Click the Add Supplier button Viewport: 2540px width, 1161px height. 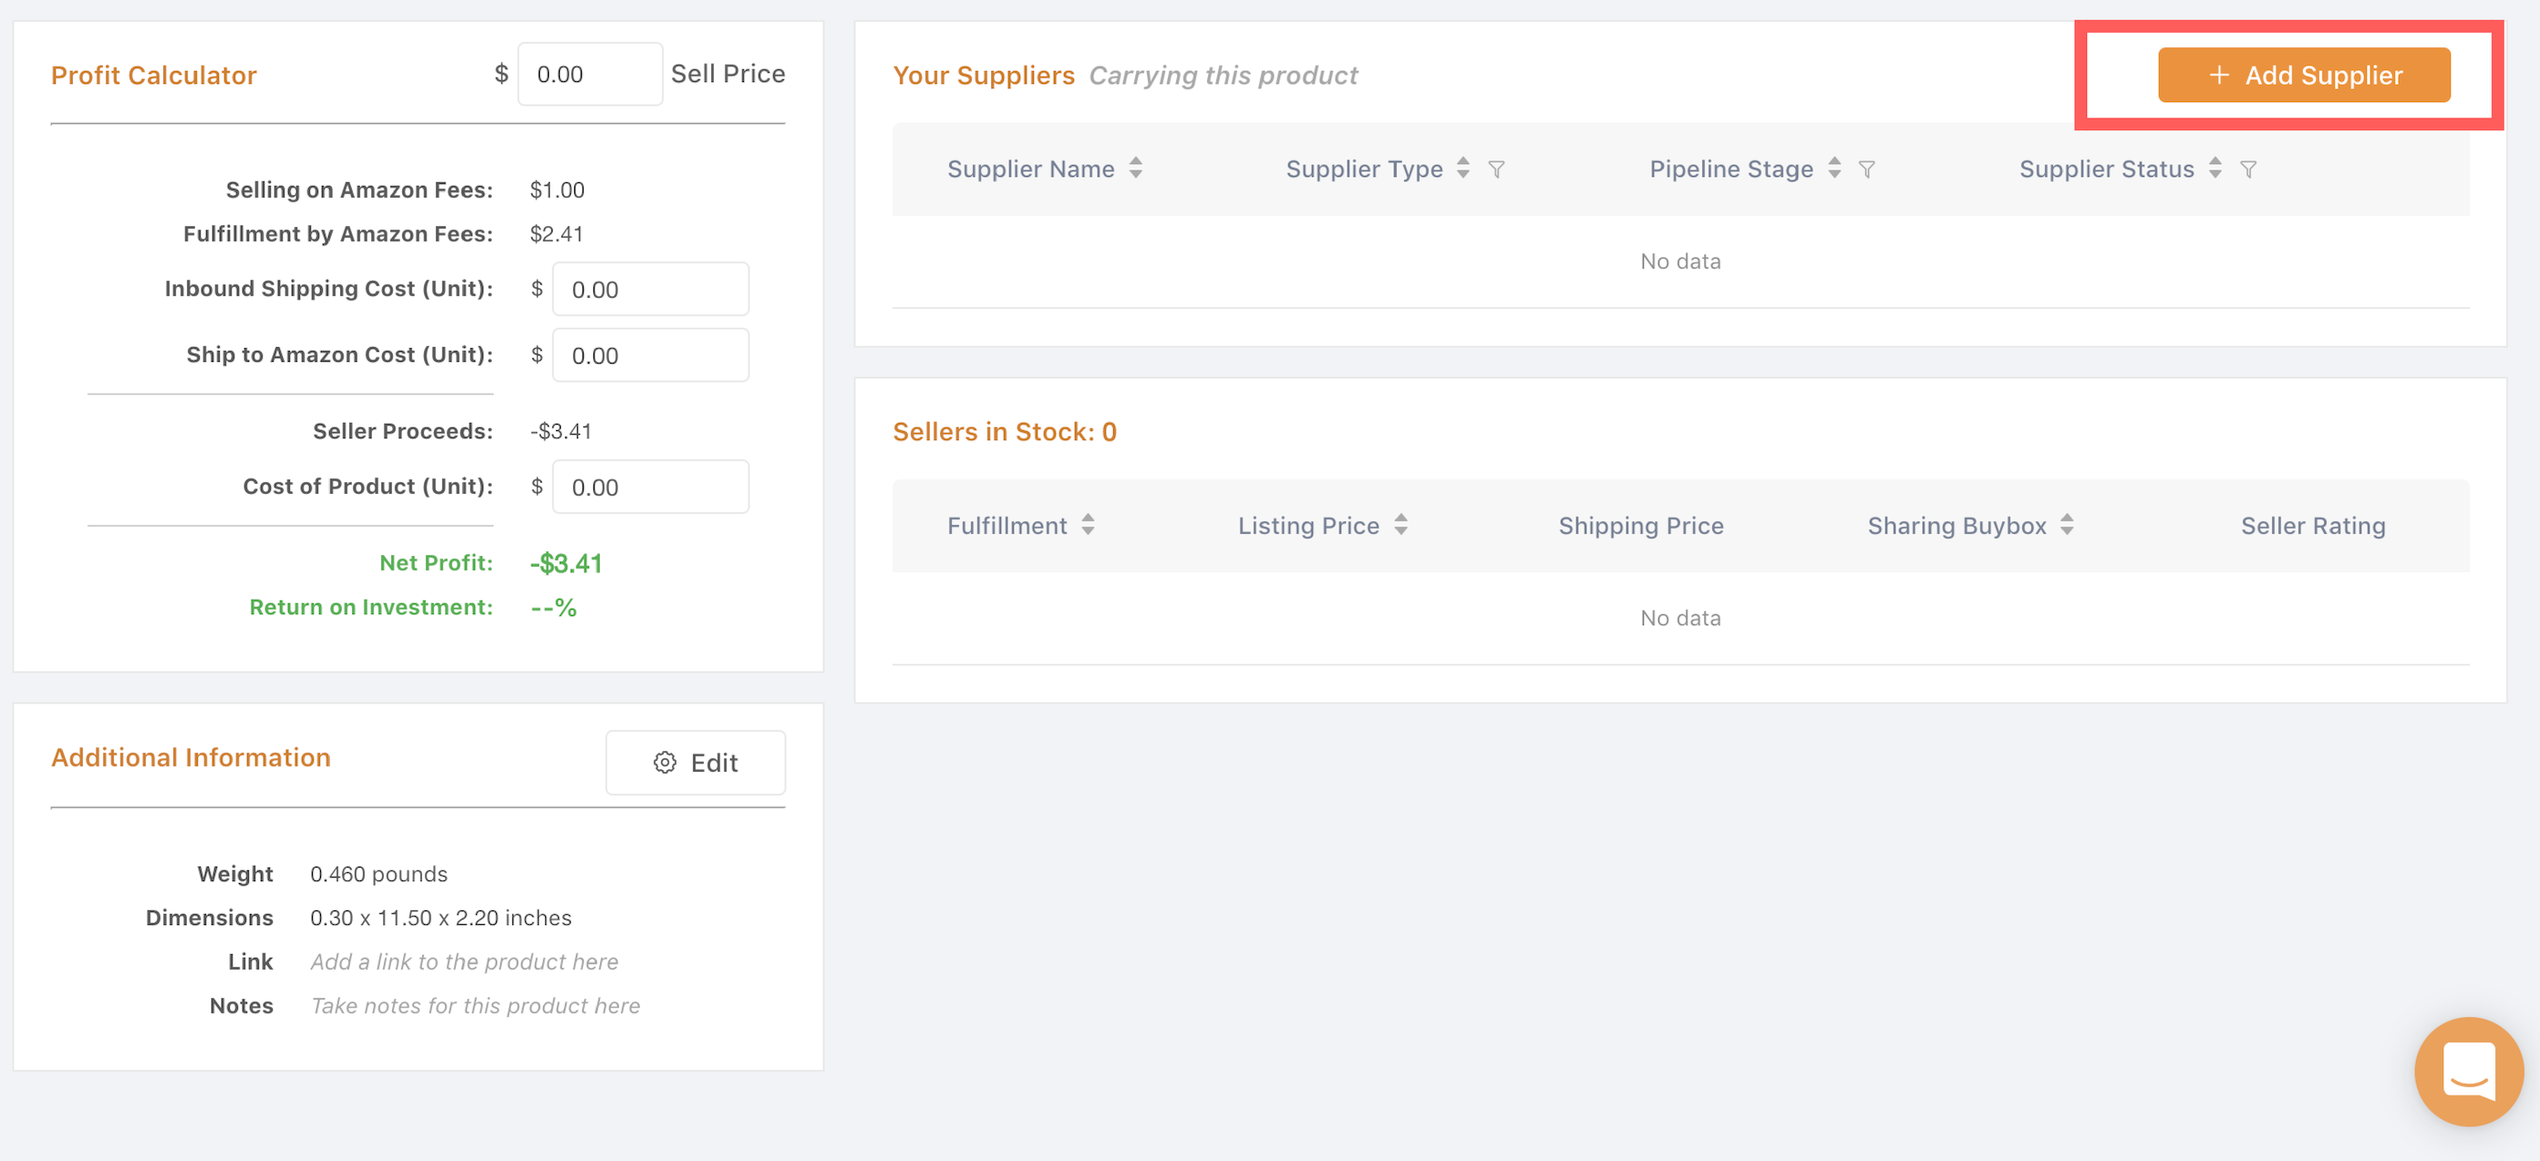(2303, 75)
